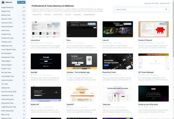174x119 pixels.
Task: Open Marketing Tools category in sidebar
Action: (13, 46)
